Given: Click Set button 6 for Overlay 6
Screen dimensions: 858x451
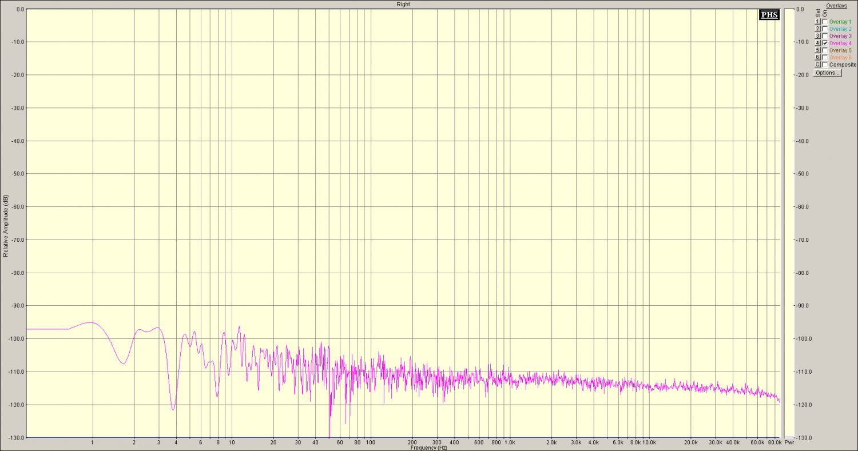Looking at the screenshot, I should 817,57.
